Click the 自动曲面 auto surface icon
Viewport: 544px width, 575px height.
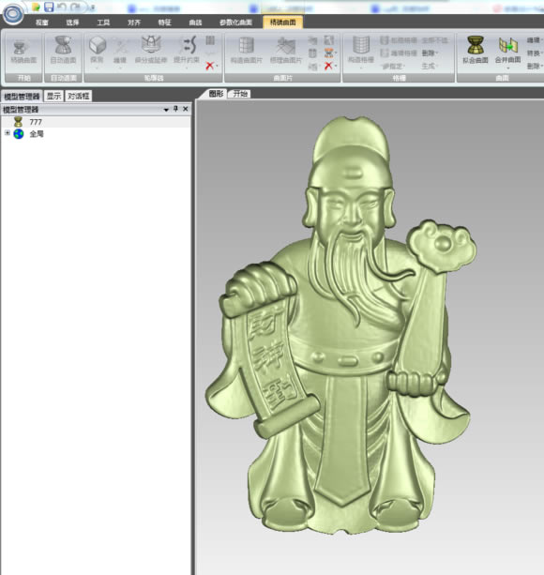coord(63,45)
